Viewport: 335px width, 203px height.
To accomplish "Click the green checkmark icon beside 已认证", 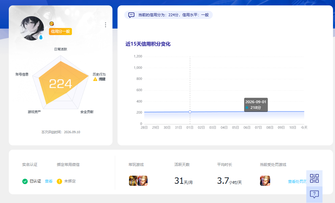I will (x=25, y=181).
